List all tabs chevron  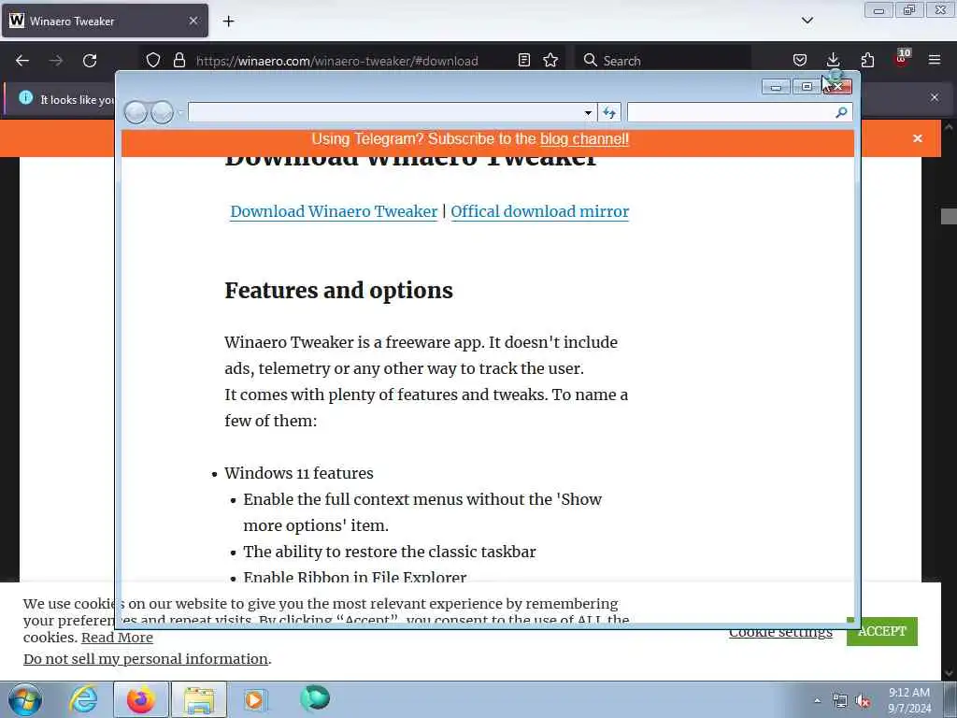807,21
